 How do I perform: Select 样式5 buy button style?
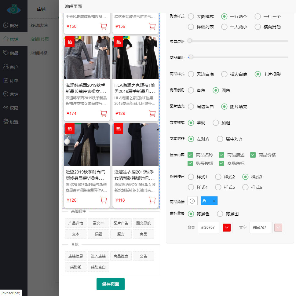(x=218, y=187)
